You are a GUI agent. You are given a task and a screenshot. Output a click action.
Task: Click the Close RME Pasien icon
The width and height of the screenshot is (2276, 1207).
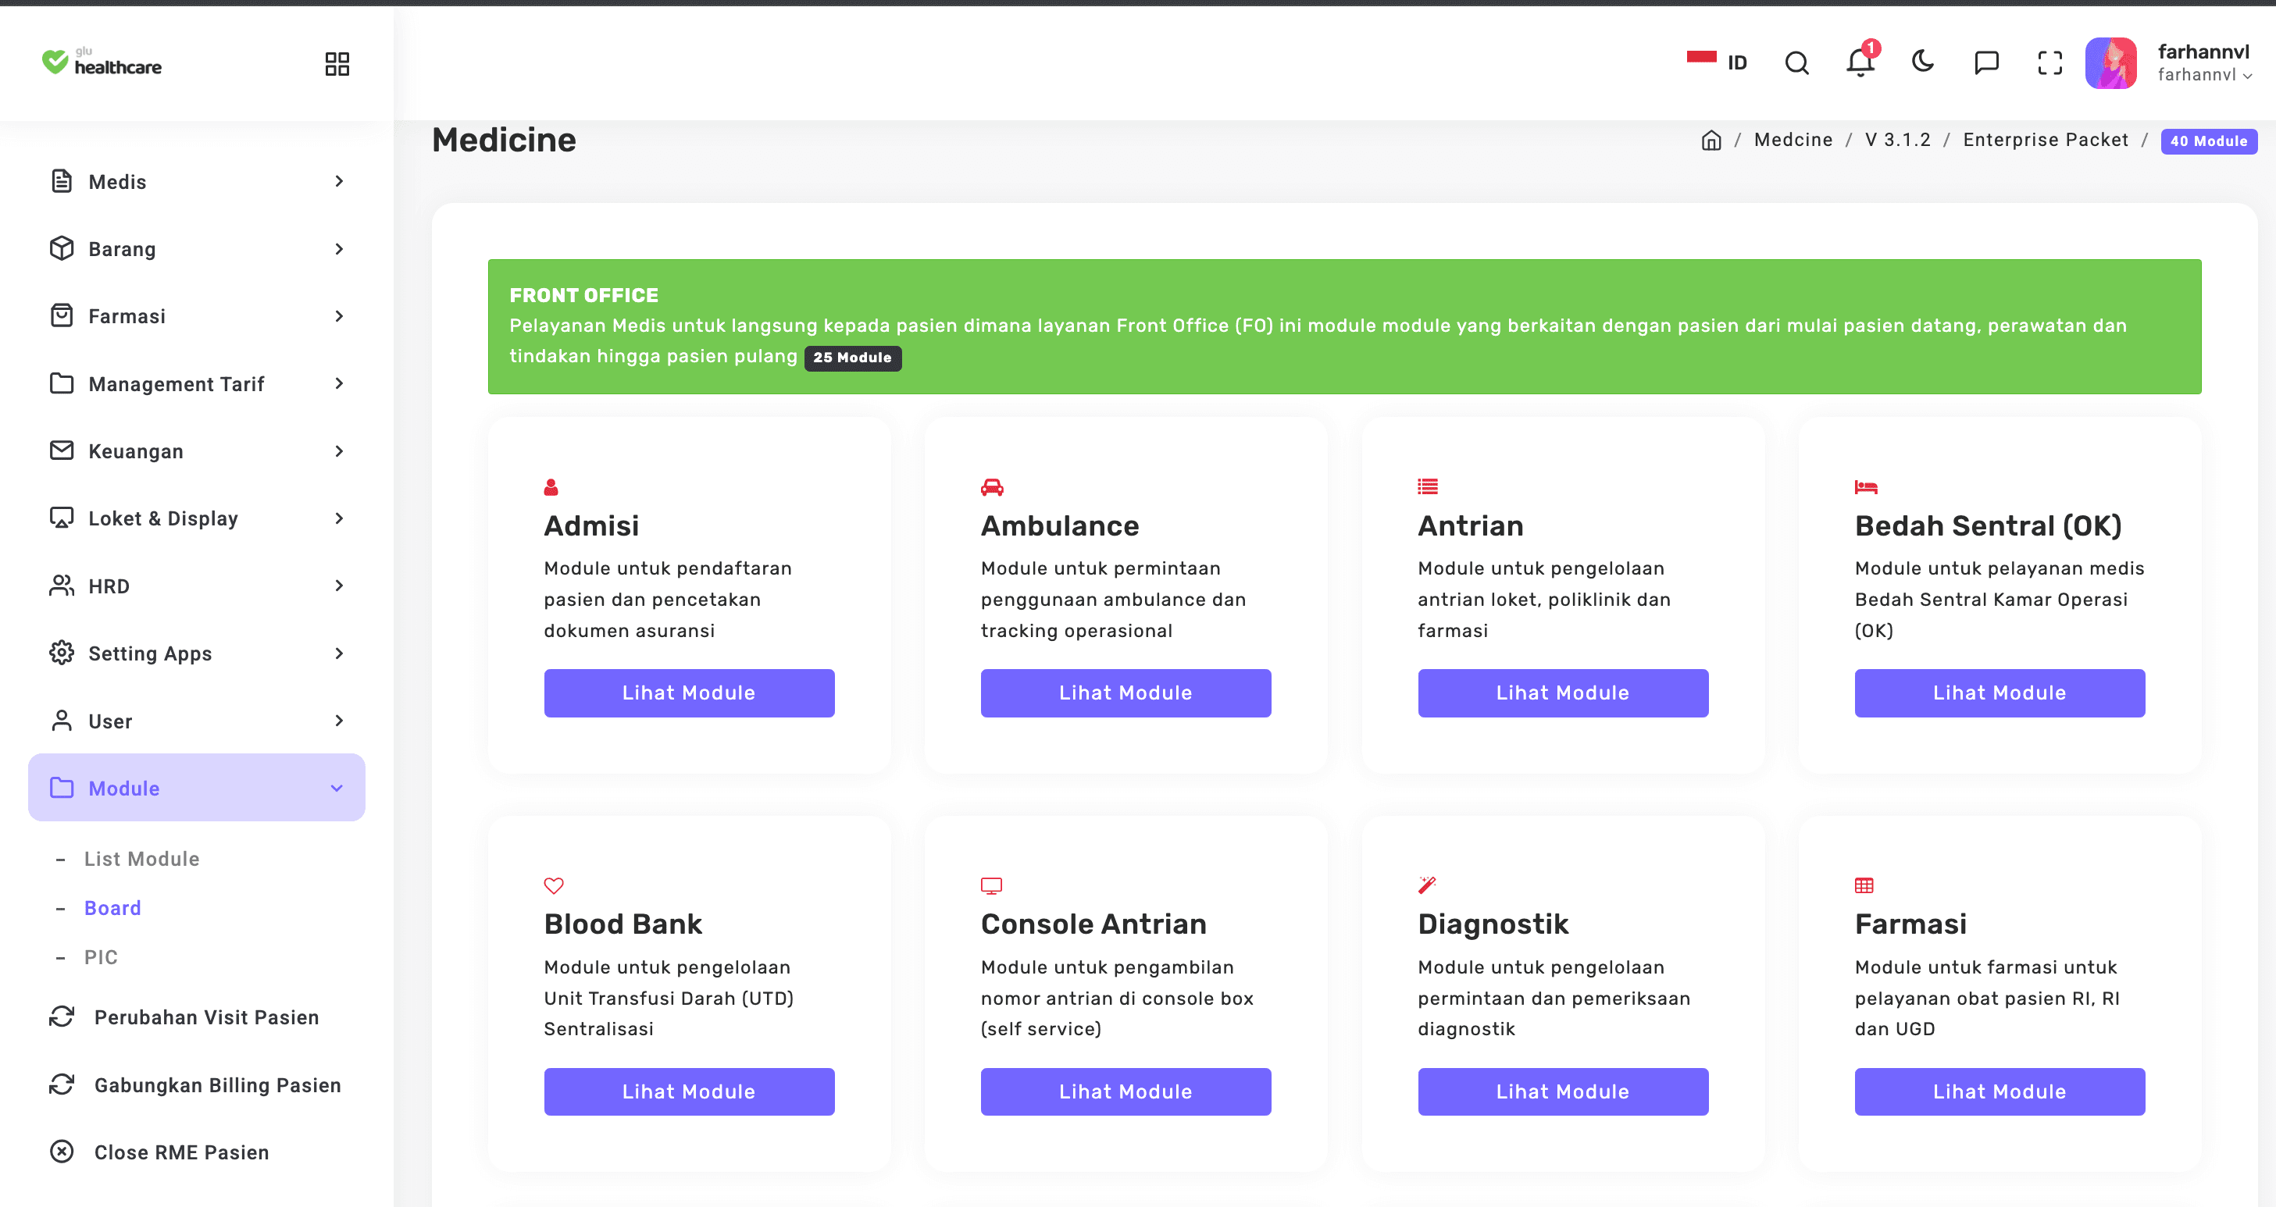(x=62, y=1152)
